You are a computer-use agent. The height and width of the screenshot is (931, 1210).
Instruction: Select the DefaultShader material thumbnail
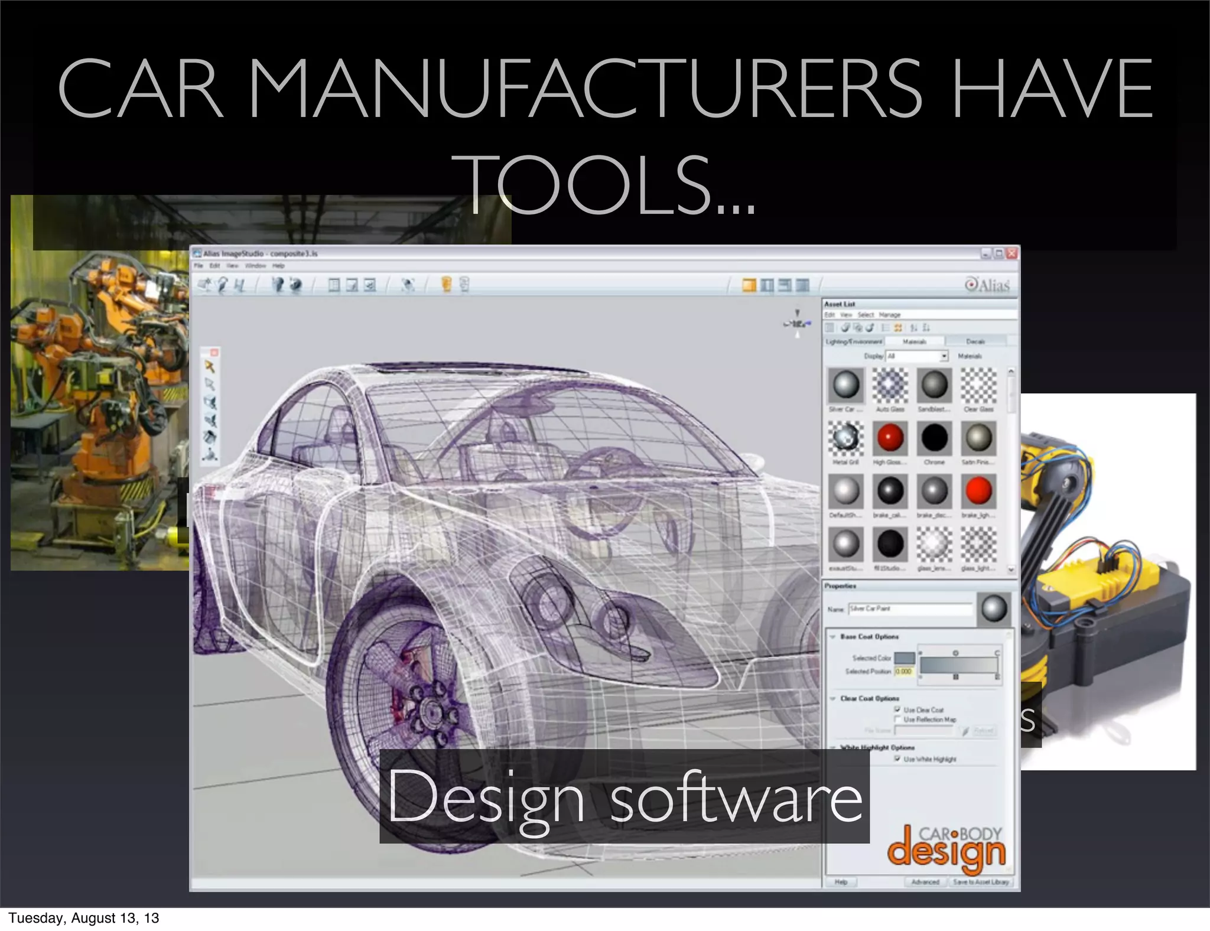coord(846,491)
